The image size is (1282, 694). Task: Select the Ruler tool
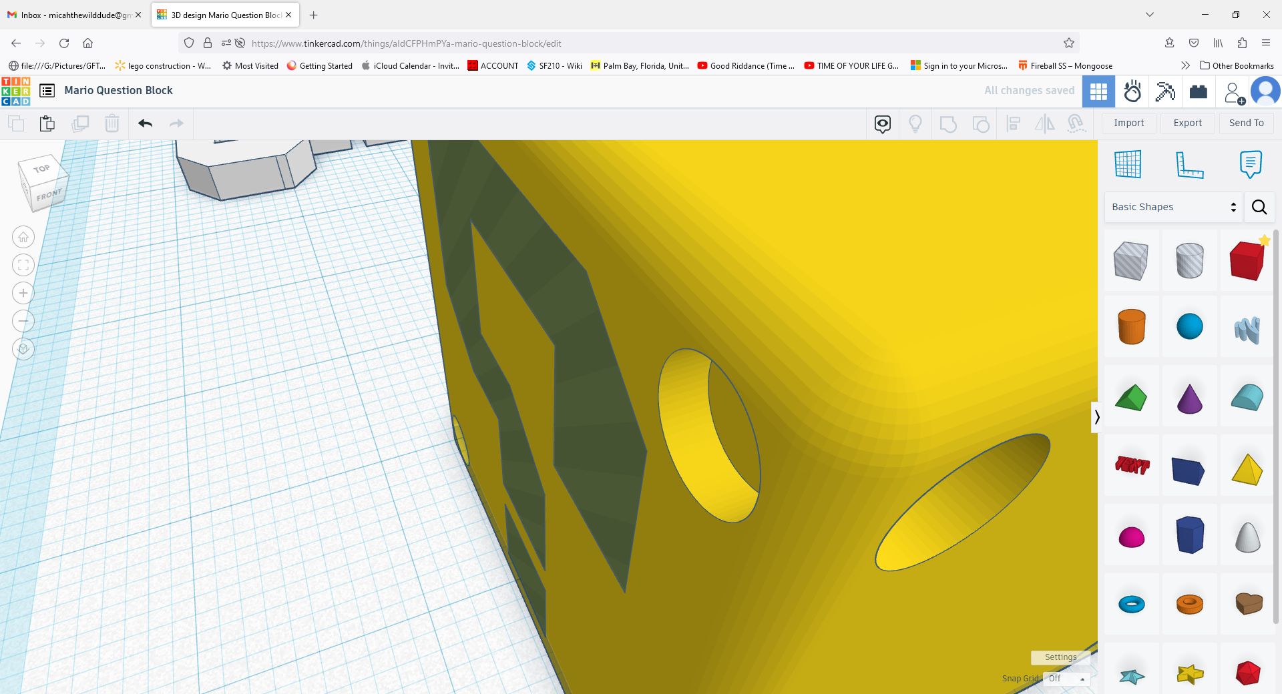pos(1189,164)
